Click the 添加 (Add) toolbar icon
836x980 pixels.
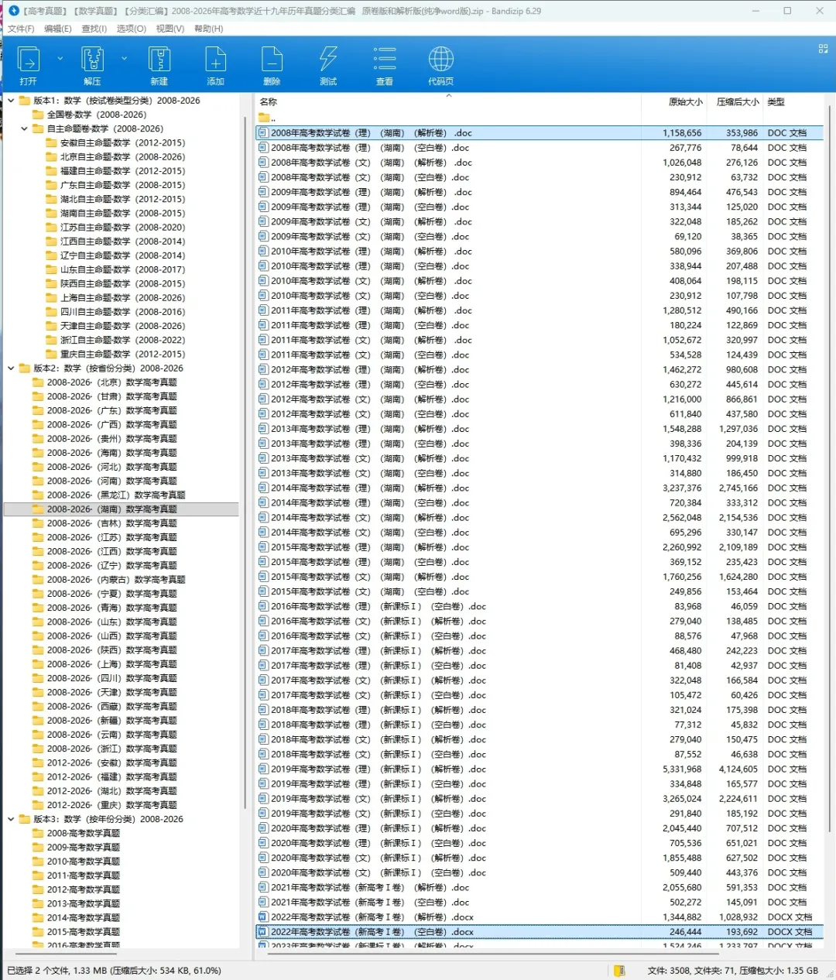215,60
